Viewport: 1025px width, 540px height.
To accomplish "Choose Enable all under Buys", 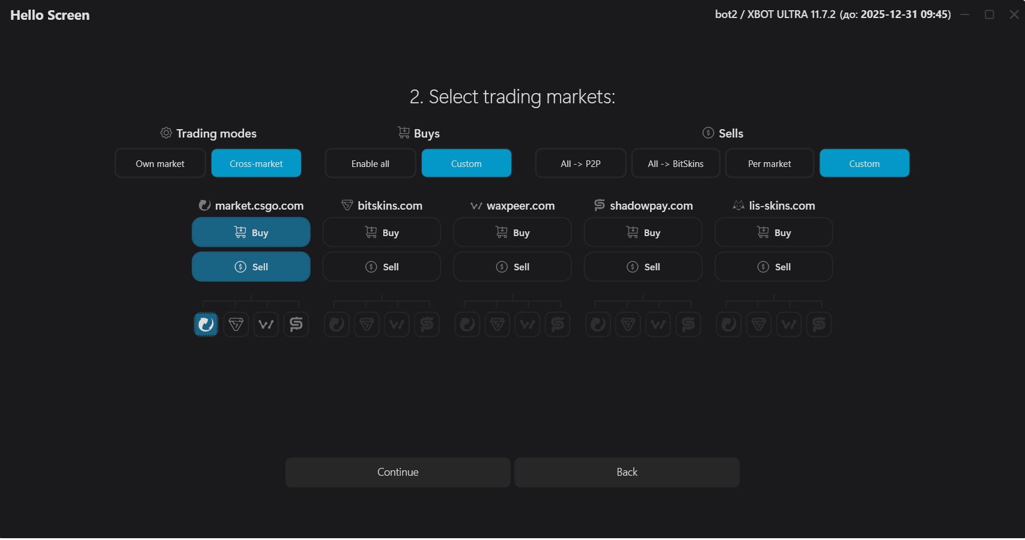I will (x=370, y=163).
